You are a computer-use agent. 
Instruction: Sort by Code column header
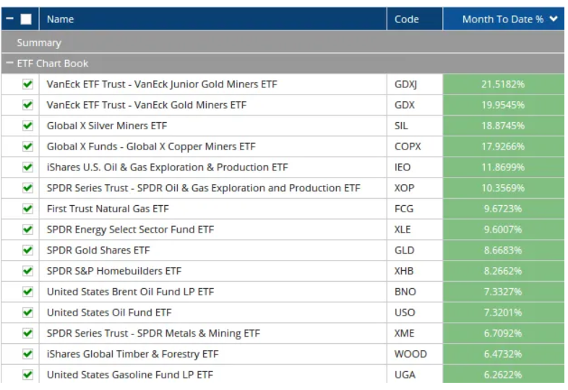coord(407,19)
